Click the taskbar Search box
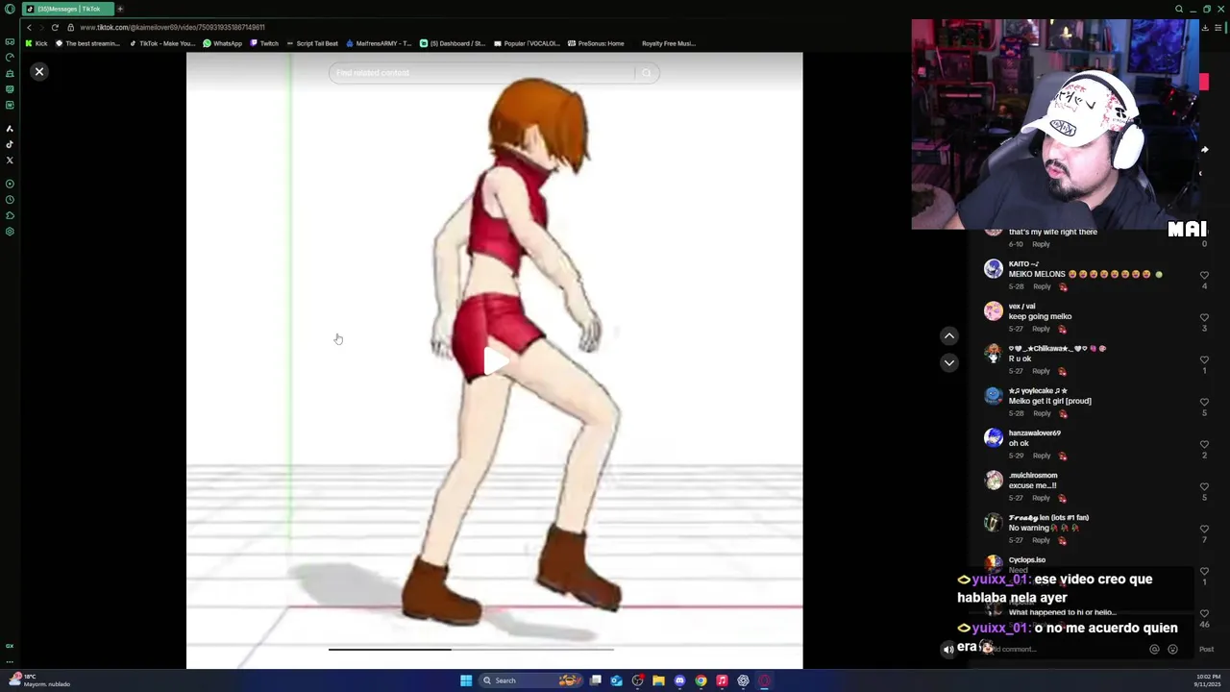Viewport: 1230px width, 692px height. 530,680
